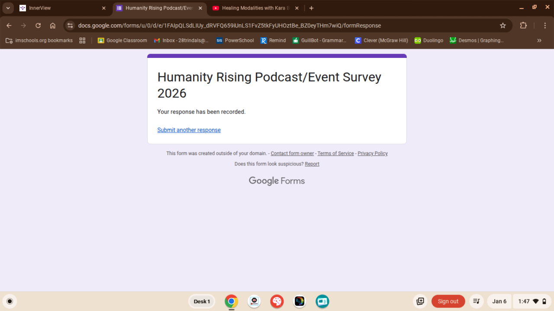The height and width of the screenshot is (311, 554).
Task: Launch the shelf app right of Chrome
Action: 254,301
